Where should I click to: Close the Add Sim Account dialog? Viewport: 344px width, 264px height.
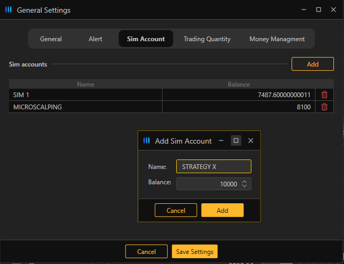251,140
